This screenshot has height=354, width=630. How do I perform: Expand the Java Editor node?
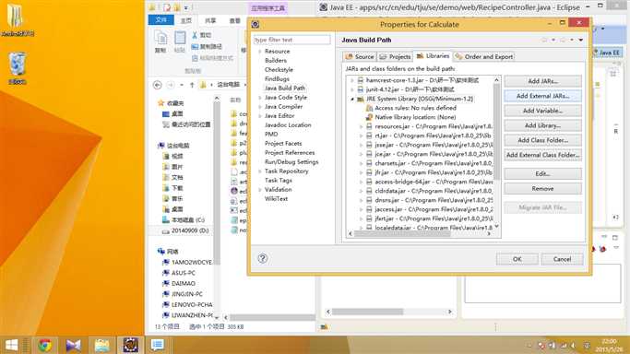point(260,116)
